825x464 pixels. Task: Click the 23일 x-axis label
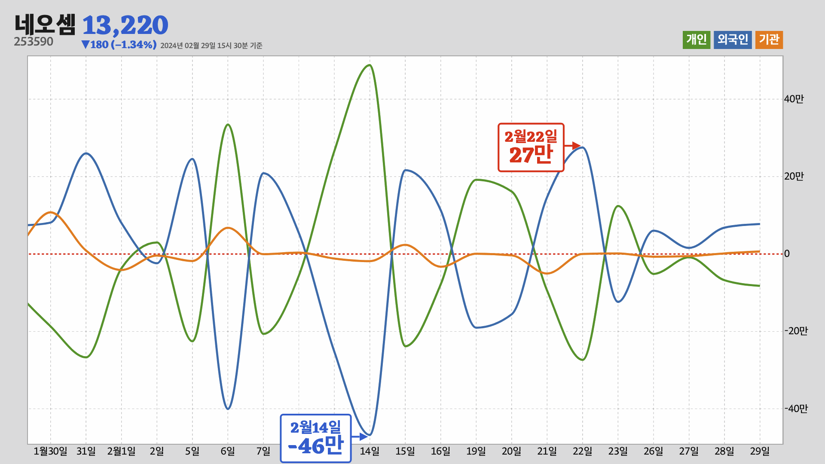[618, 452]
